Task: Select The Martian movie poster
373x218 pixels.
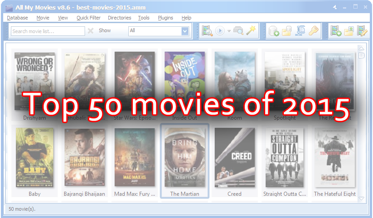Action: (x=185, y=157)
